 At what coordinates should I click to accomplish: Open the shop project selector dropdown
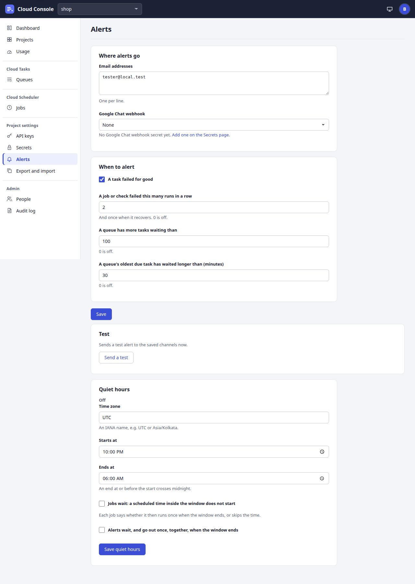(x=100, y=9)
